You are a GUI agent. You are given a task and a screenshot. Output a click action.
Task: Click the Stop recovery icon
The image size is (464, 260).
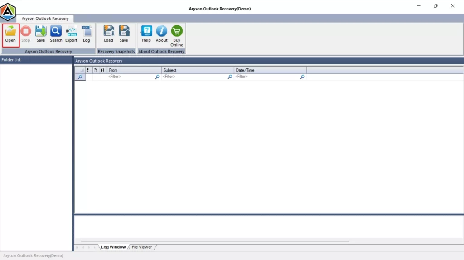click(x=26, y=34)
